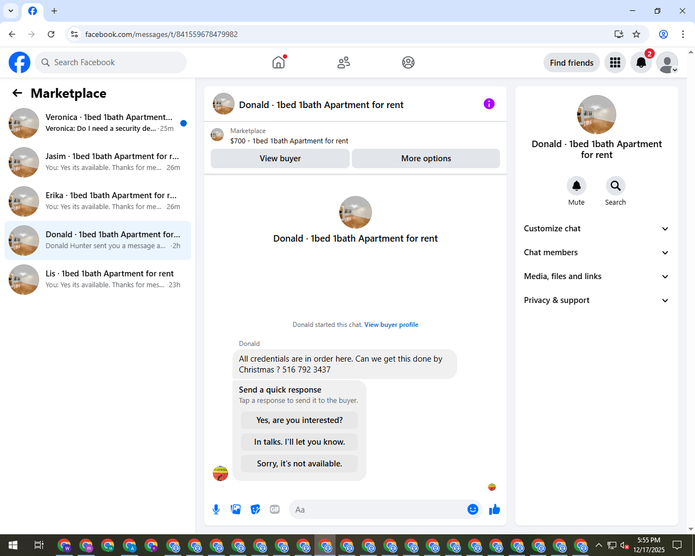Open Task View on the taskbar
Viewport: 695px width, 556px height.
[39, 545]
